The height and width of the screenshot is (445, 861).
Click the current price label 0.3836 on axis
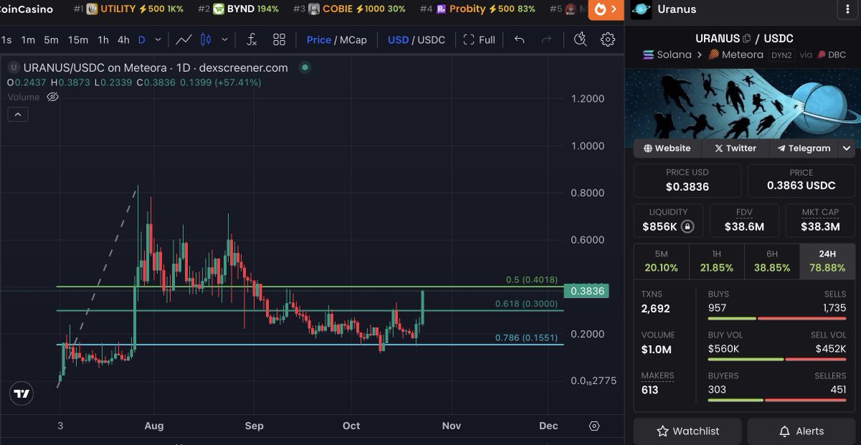click(585, 291)
